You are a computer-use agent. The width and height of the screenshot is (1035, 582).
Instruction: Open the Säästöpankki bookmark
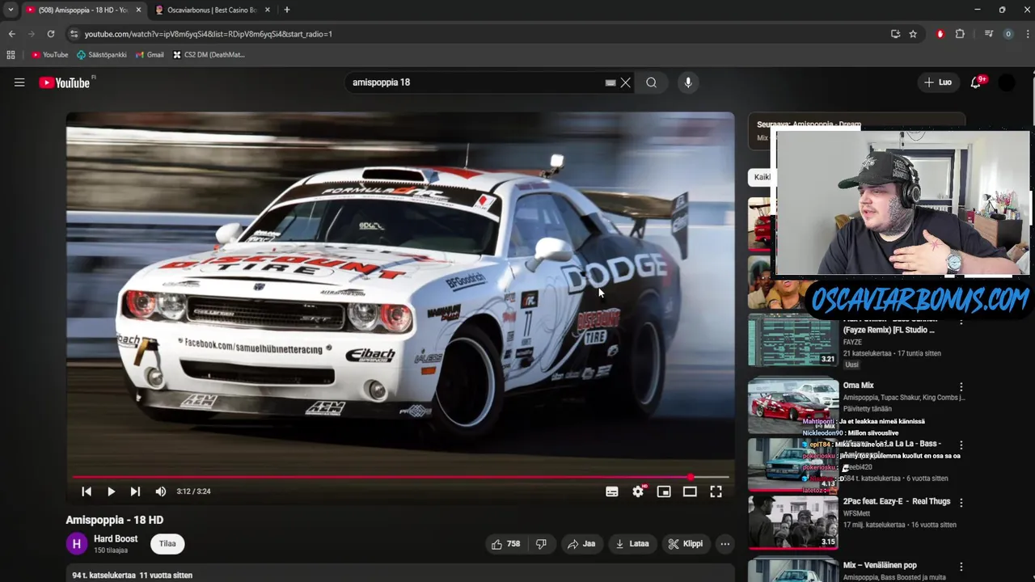point(101,55)
